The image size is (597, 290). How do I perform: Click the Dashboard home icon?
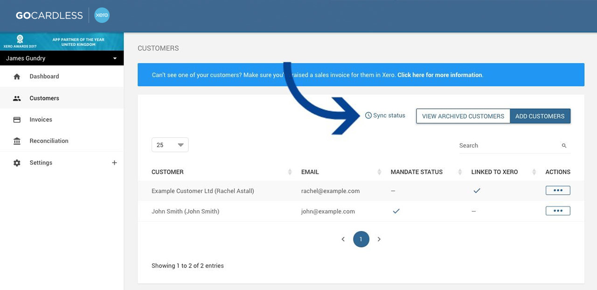tap(17, 77)
